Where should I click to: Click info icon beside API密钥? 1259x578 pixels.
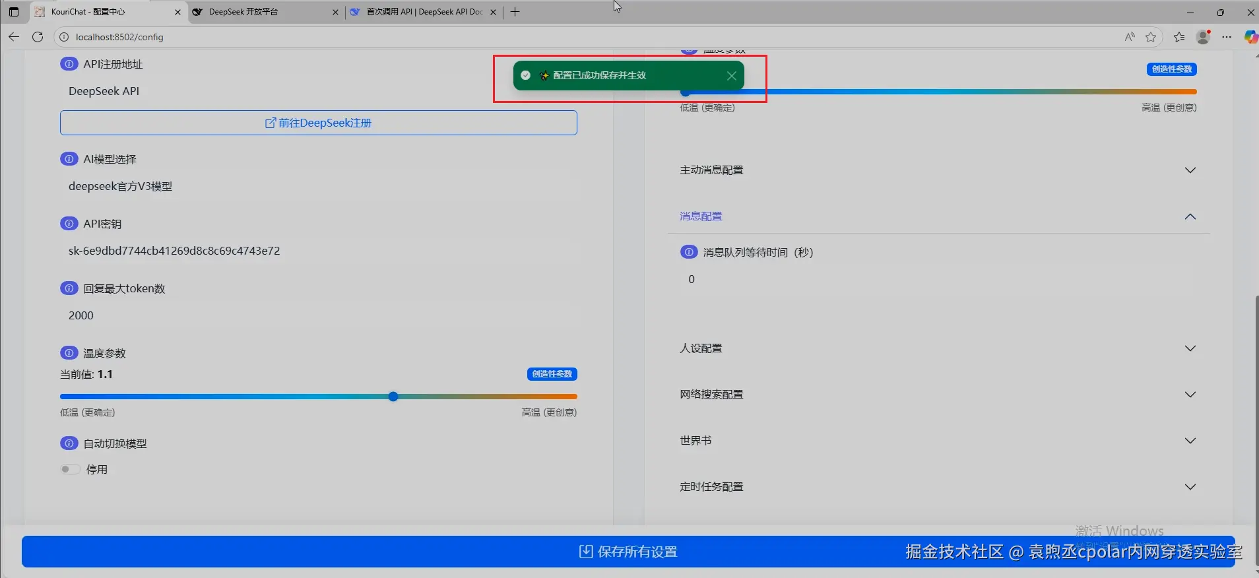[69, 224]
